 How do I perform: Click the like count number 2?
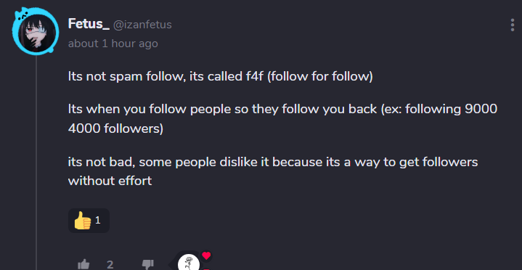coord(110,265)
